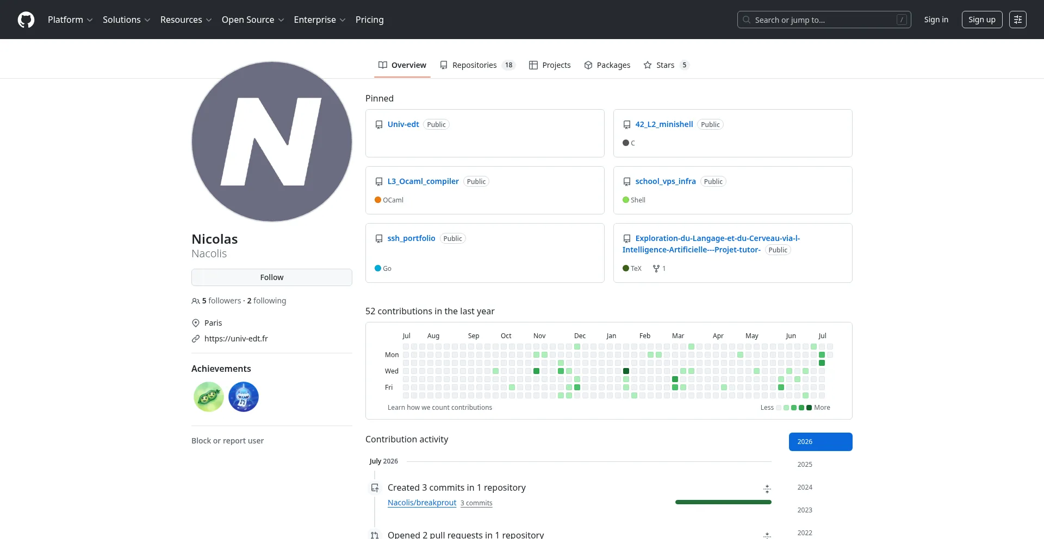
Task: Click the Exploration-du-Langage repository icon
Action: 627,239
